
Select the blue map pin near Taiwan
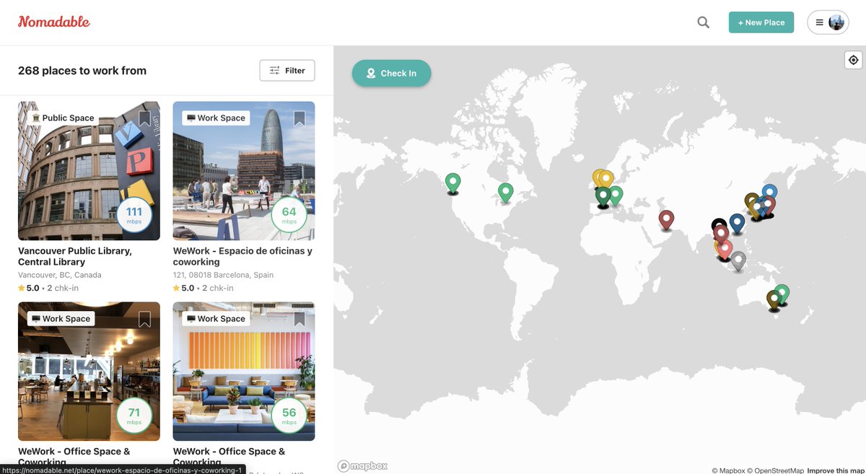[x=737, y=223]
